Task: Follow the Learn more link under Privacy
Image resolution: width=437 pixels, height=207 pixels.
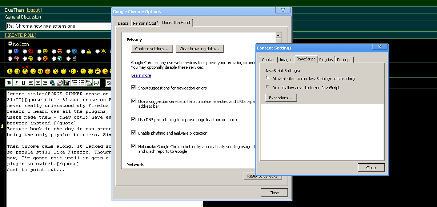Action: point(141,75)
